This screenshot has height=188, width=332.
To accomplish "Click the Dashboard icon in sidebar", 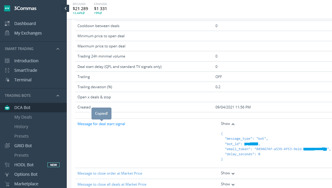I will 7,24.
